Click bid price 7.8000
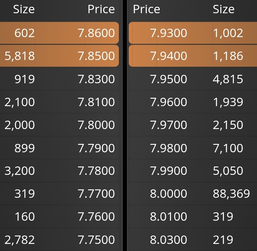The image size is (257, 251). pos(96,125)
